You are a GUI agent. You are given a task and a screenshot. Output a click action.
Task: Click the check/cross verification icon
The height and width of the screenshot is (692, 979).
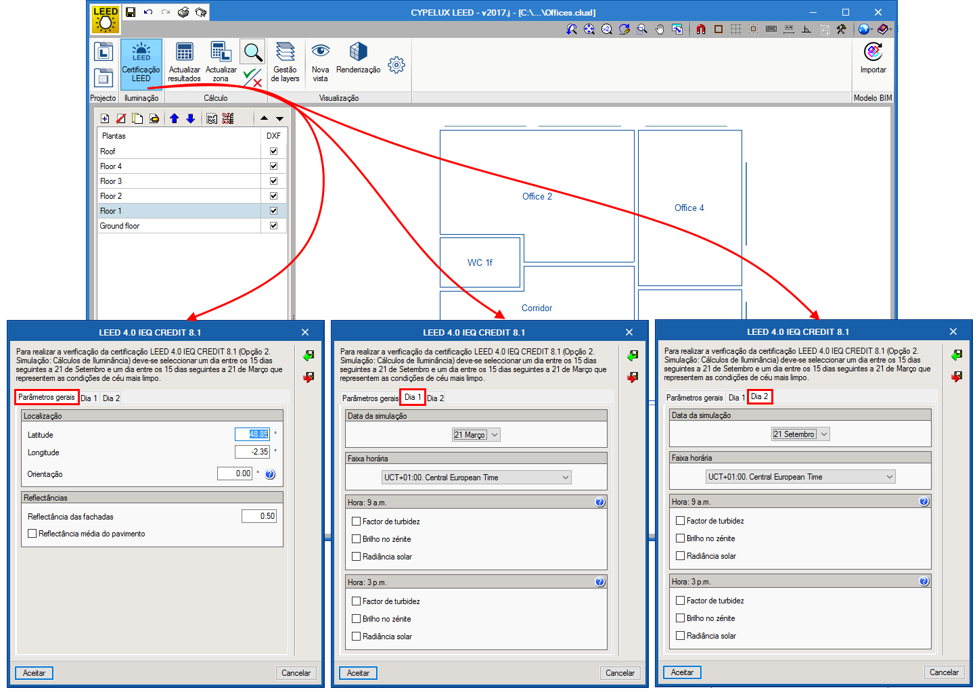point(253,77)
